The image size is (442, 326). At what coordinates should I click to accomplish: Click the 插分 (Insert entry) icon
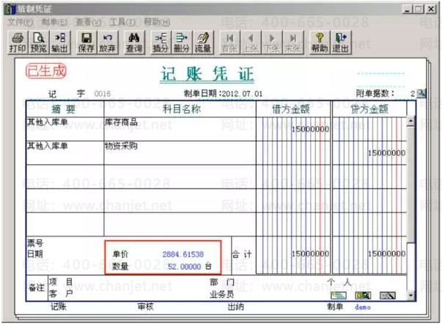coord(161,43)
